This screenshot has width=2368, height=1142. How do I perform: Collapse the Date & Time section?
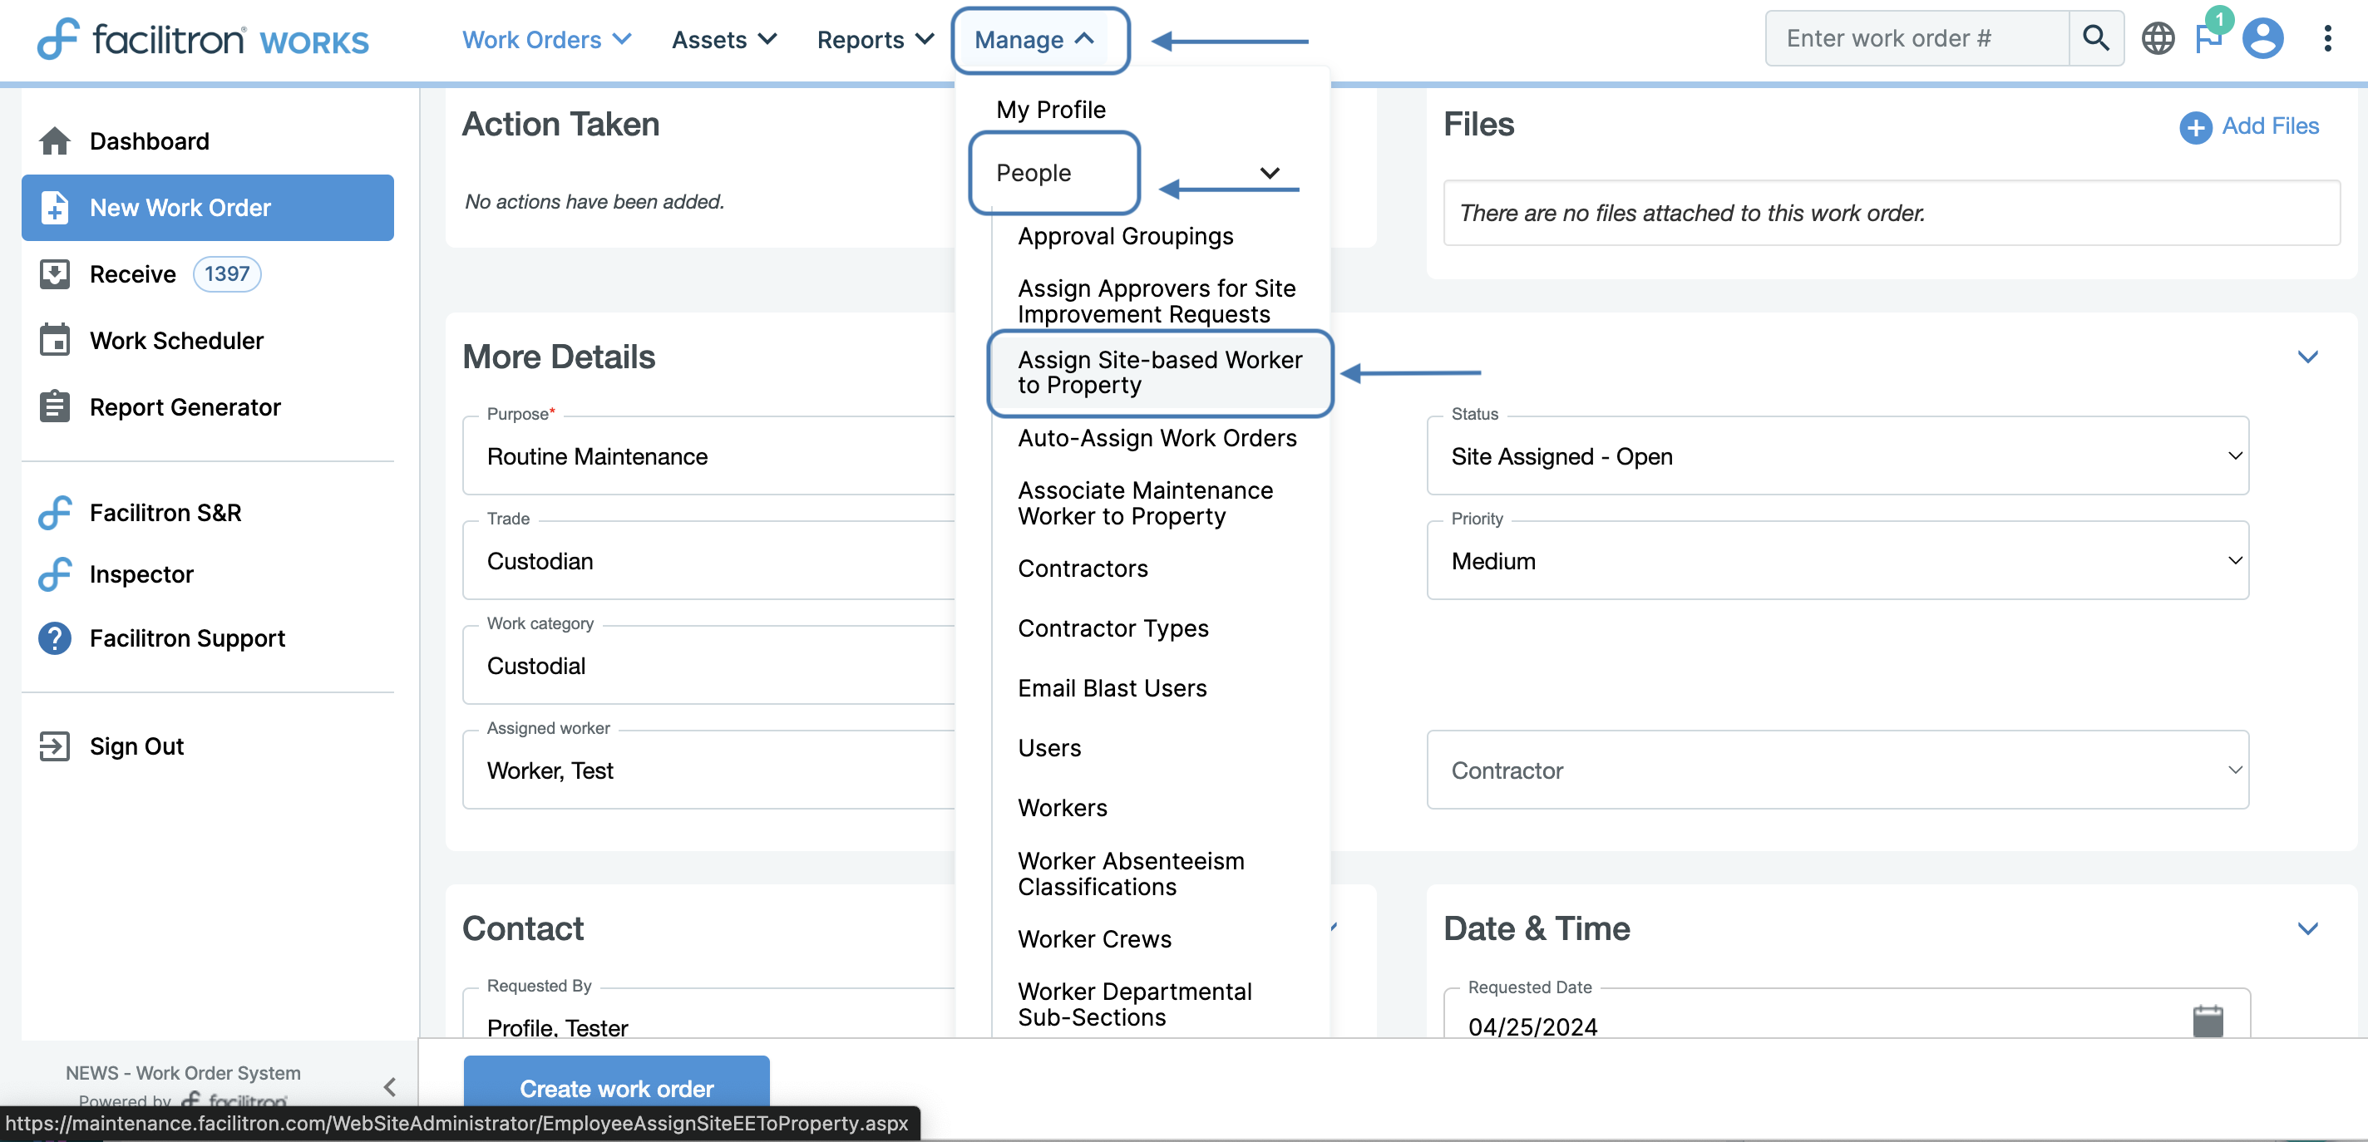tap(2306, 928)
